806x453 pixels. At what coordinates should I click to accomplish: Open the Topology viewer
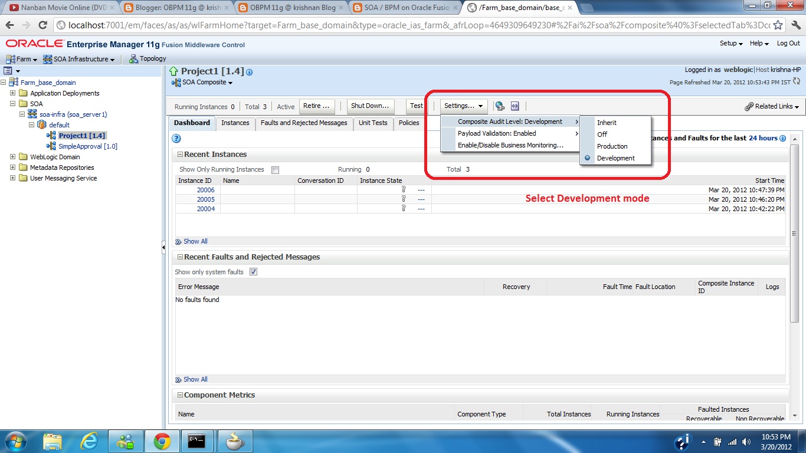tap(148, 58)
